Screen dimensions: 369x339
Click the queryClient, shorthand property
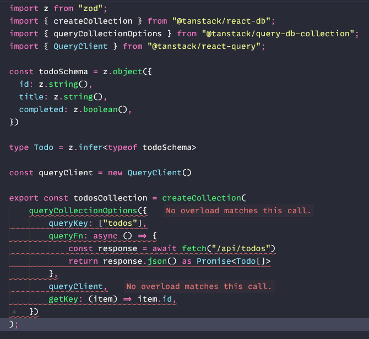coord(78,287)
